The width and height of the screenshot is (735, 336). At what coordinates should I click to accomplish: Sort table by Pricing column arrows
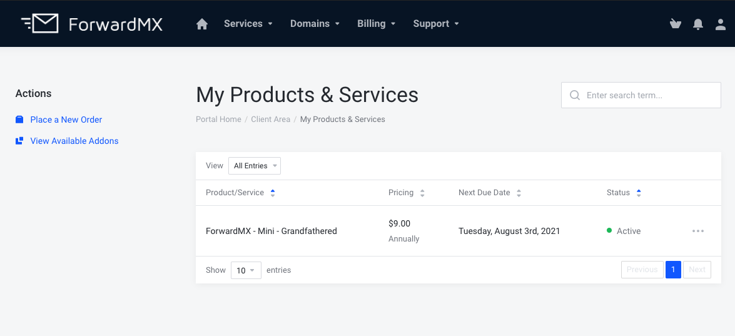[x=422, y=193]
